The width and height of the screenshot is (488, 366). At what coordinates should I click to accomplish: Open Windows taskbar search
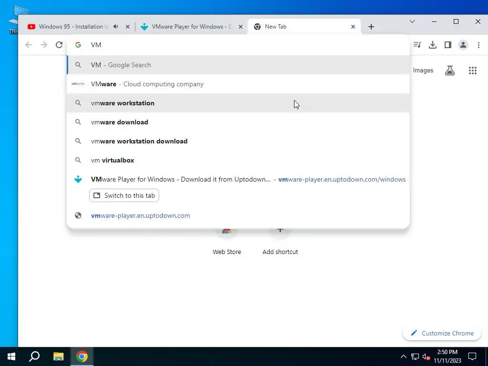coord(34,356)
